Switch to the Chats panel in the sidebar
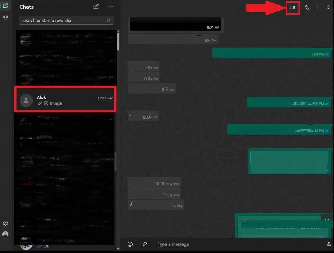Image resolution: width=334 pixels, height=253 pixels. click(x=5, y=6)
